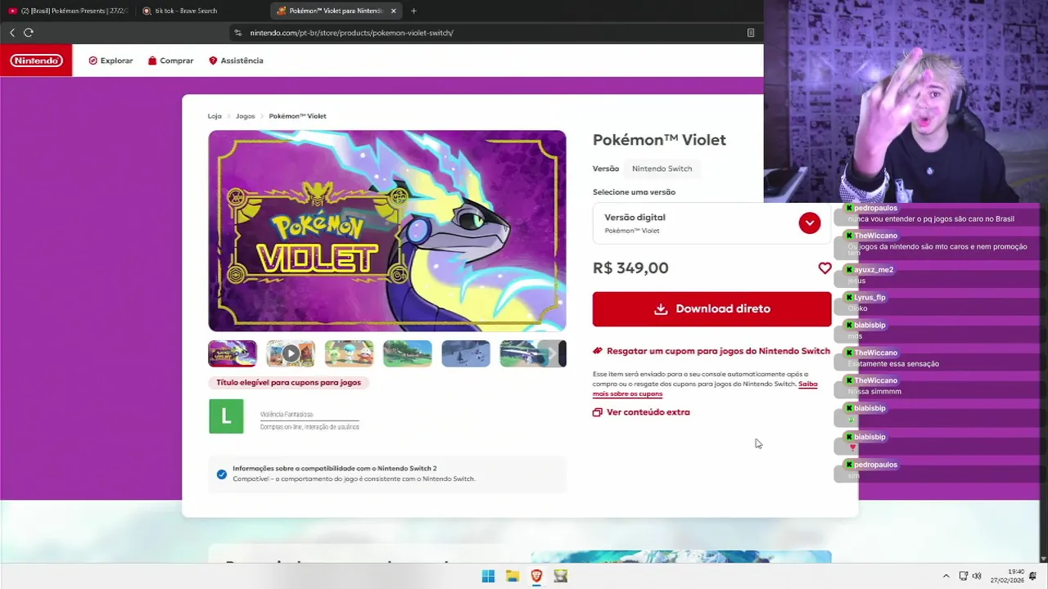Click the notification bell in the tray
1048x589 pixels.
pos(1033,576)
